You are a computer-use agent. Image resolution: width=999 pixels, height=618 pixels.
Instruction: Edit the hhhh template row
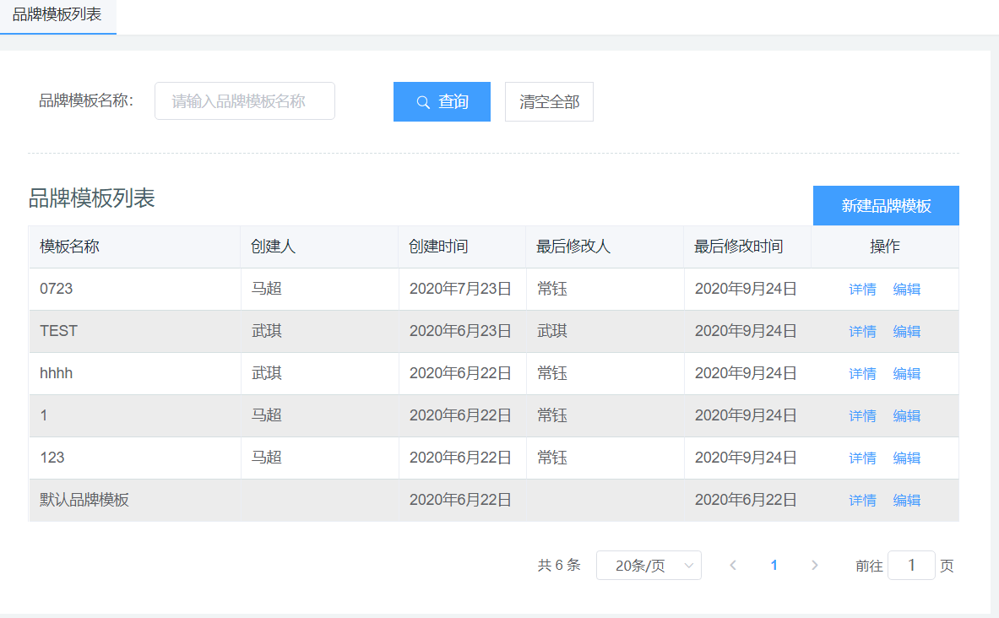[907, 374]
